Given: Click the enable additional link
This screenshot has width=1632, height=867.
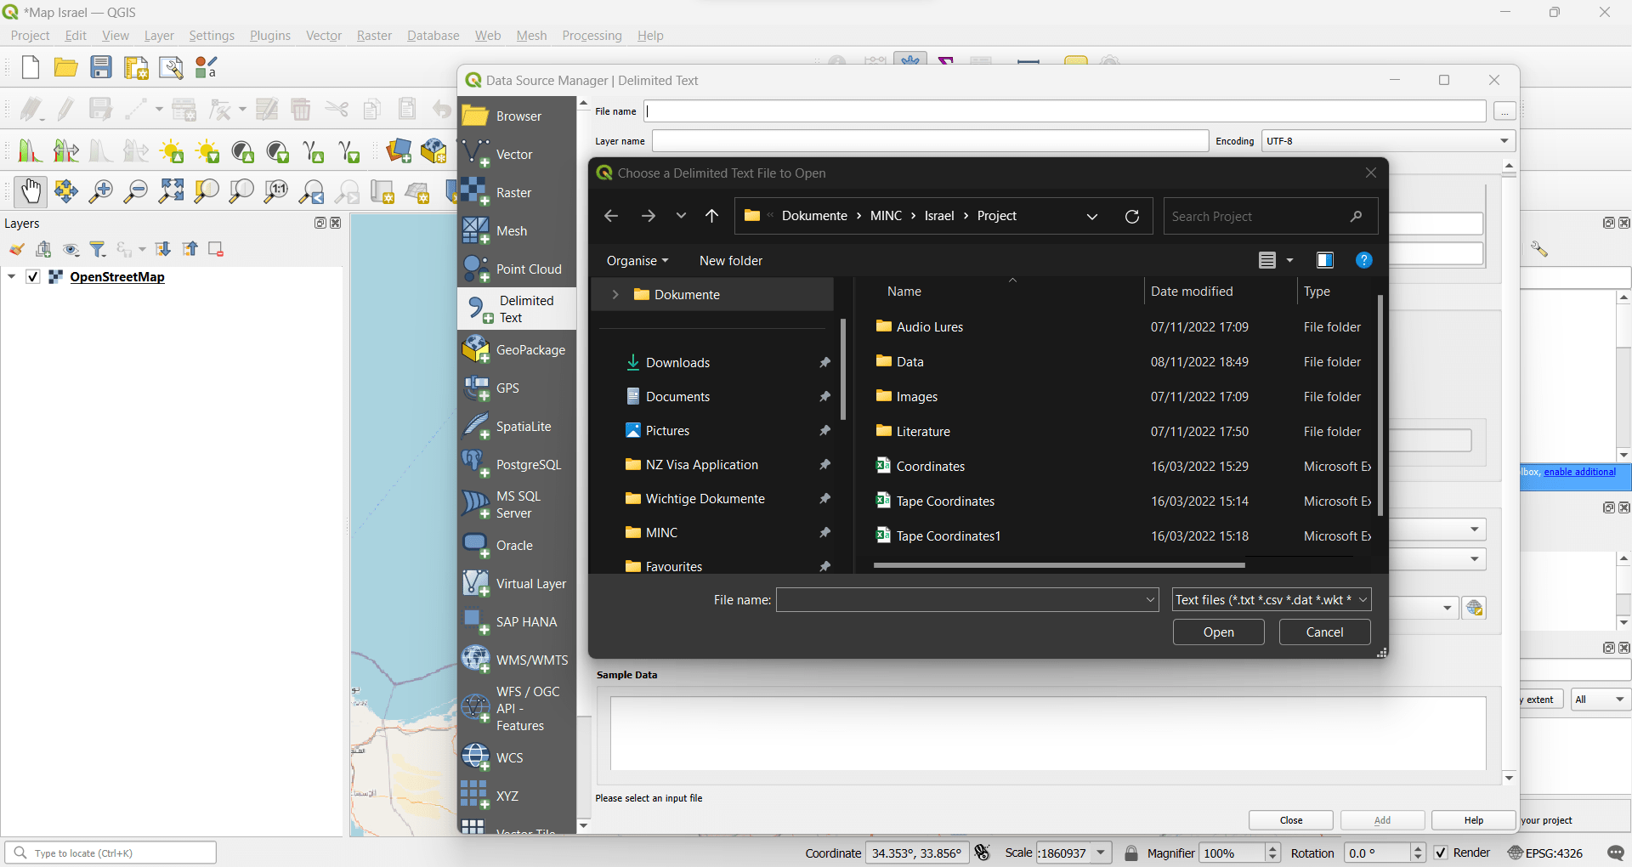Looking at the screenshot, I should pos(1579,472).
